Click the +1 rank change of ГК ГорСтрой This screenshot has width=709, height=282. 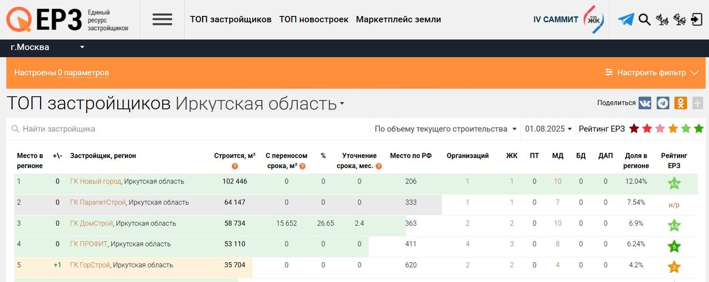point(57,265)
